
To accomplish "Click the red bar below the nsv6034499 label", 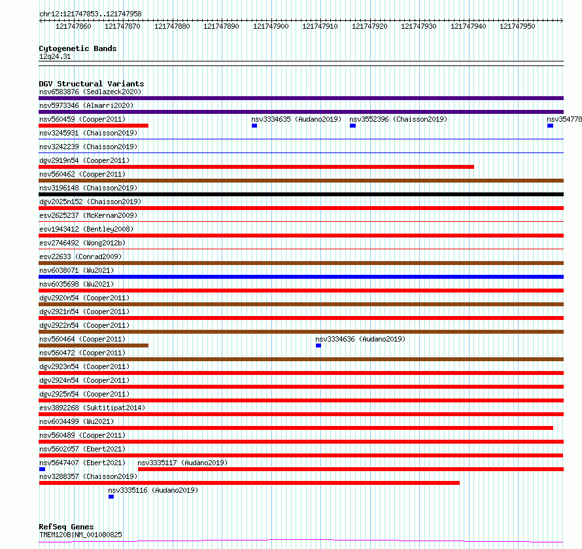I will (x=296, y=428).
